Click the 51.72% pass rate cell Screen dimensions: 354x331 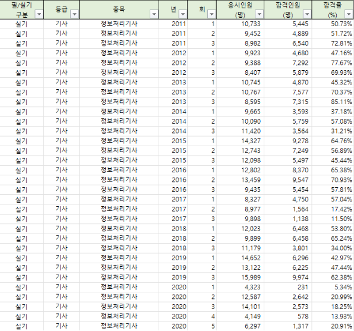[333, 34]
